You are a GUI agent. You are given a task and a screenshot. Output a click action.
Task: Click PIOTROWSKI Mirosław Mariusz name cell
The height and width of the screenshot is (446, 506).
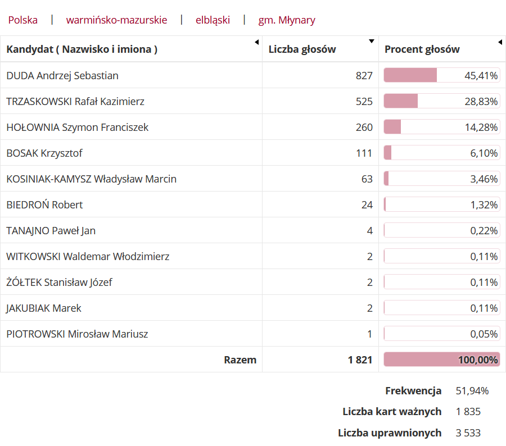pyautogui.click(x=77, y=334)
